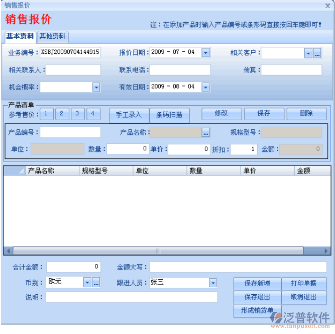Focus the 合计金额 total field
Image resolution: width=335 pixels, height=334 pixels.
click(x=73, y=267)
